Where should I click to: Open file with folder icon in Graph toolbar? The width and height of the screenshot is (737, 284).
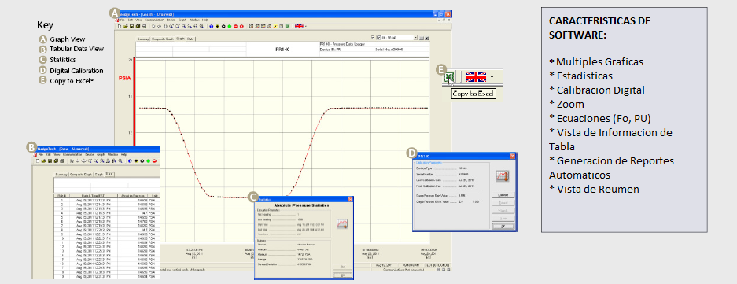click(x=126, y=26)
